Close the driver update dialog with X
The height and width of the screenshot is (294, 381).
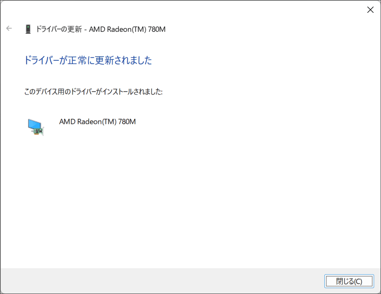tap(370, 9)
